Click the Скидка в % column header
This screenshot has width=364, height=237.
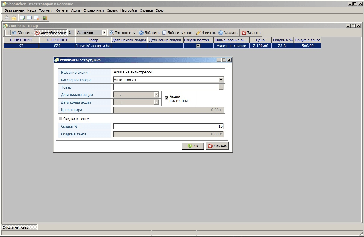[283, 40]
